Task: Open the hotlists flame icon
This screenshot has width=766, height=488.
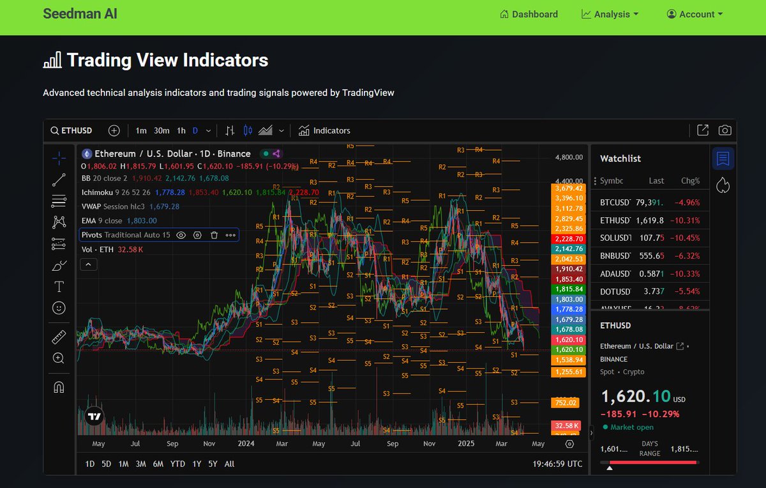Action: 723,185
